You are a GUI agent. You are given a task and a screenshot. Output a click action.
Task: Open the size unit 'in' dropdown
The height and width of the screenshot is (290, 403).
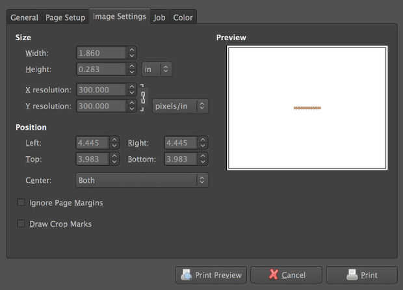coord(157,68)
